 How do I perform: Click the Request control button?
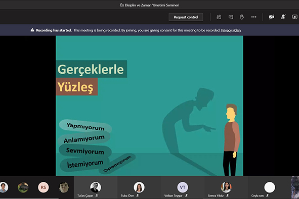click(186, 17)
